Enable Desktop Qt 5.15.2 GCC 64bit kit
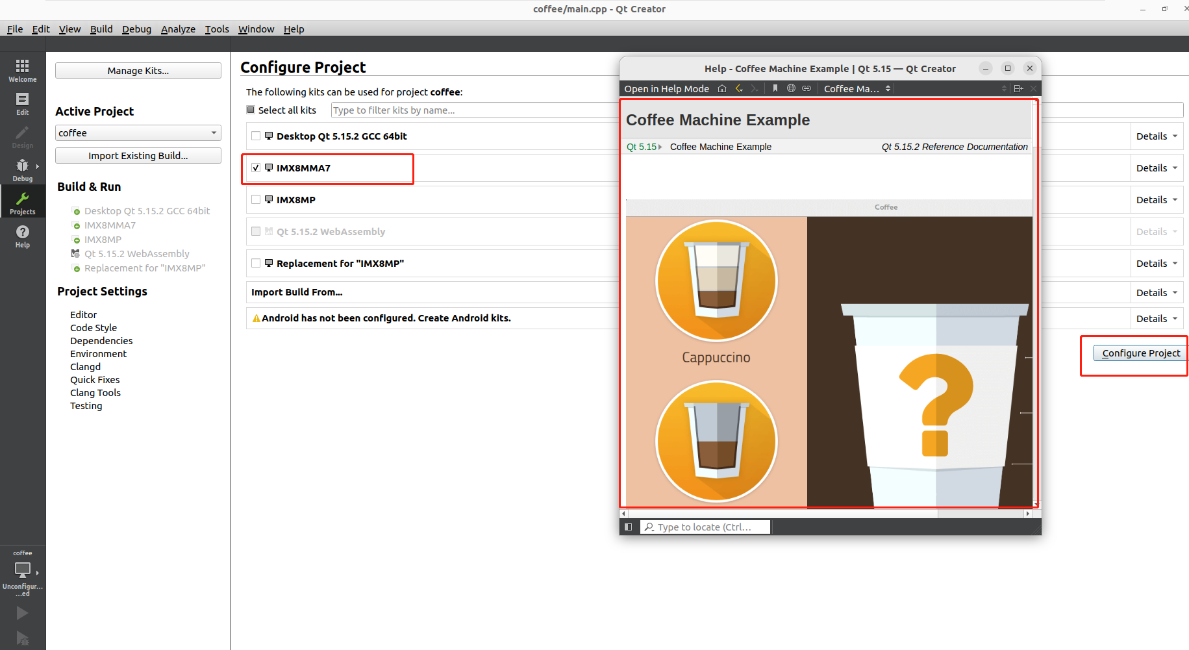This screenshot has width=1189, height=650. pyautogui.click(x=256, y=136)
